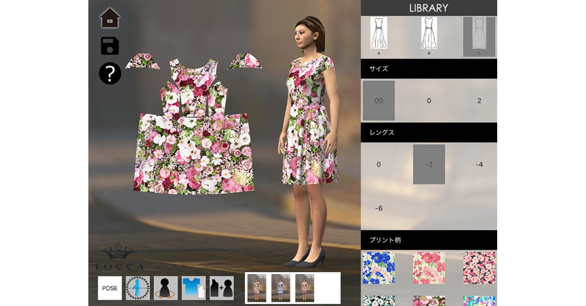Pick the pink-red floral print swatch
This screenshot has width=586, height=306.
click(429, 268)
